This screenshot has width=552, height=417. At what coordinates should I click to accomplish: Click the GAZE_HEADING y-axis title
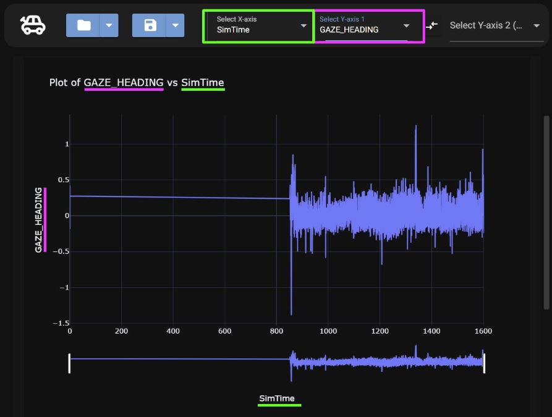click(x=38, y=220)
